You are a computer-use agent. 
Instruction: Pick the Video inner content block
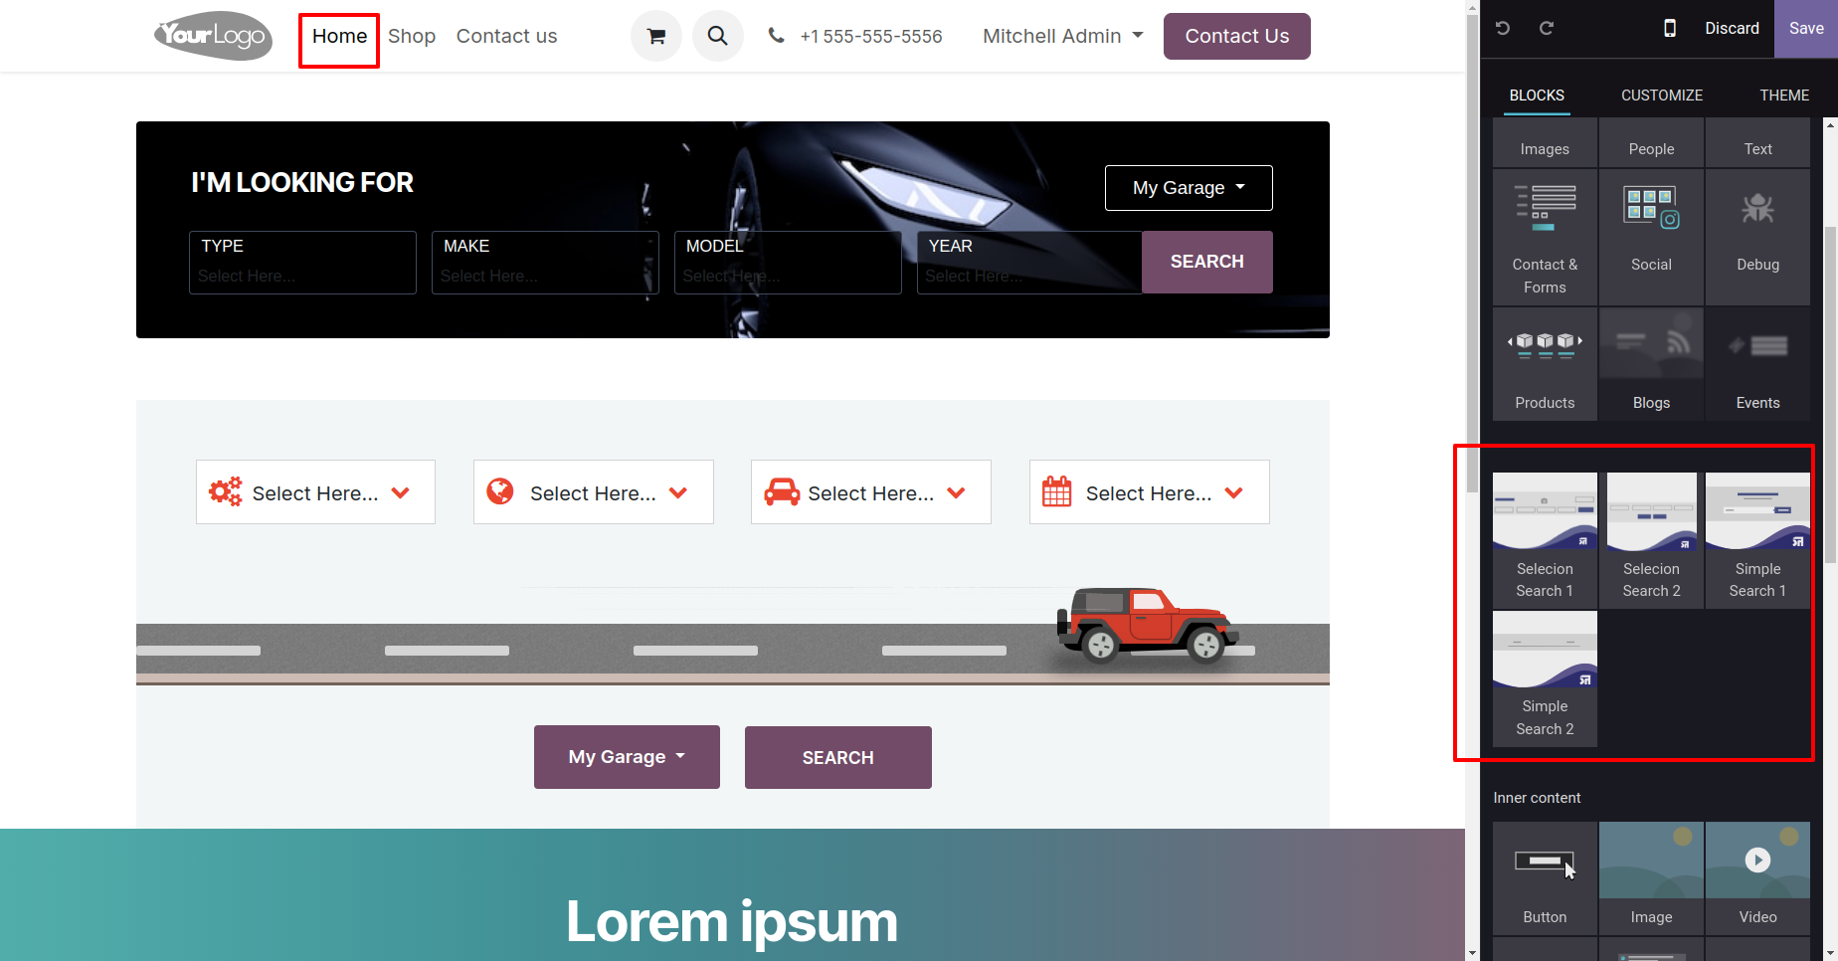[x=1757, y=878]
